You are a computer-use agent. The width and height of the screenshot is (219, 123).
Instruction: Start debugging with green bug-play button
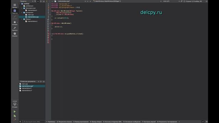(x=15, y=116)
